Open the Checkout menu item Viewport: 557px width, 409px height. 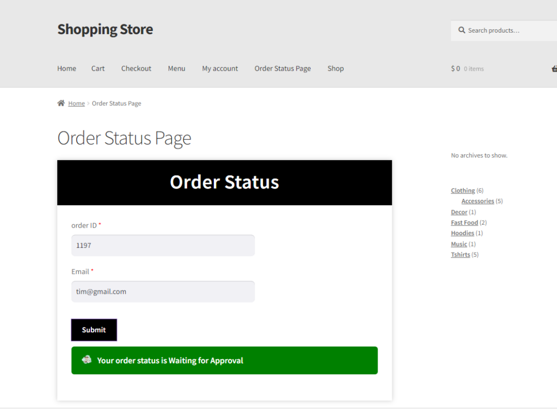pyautogui.click(x=136, y=68)
